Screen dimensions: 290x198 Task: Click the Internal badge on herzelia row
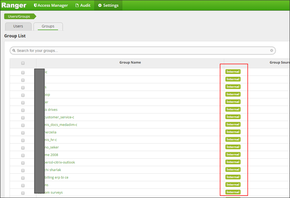[233, 132]
